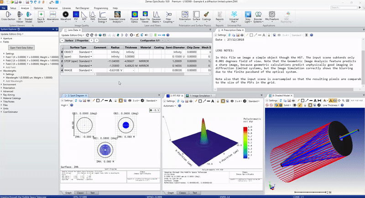Open Biocular Systems tool
Image resolution: width=365 pixels, height=198 pixels.
click(x=258, y=17)
